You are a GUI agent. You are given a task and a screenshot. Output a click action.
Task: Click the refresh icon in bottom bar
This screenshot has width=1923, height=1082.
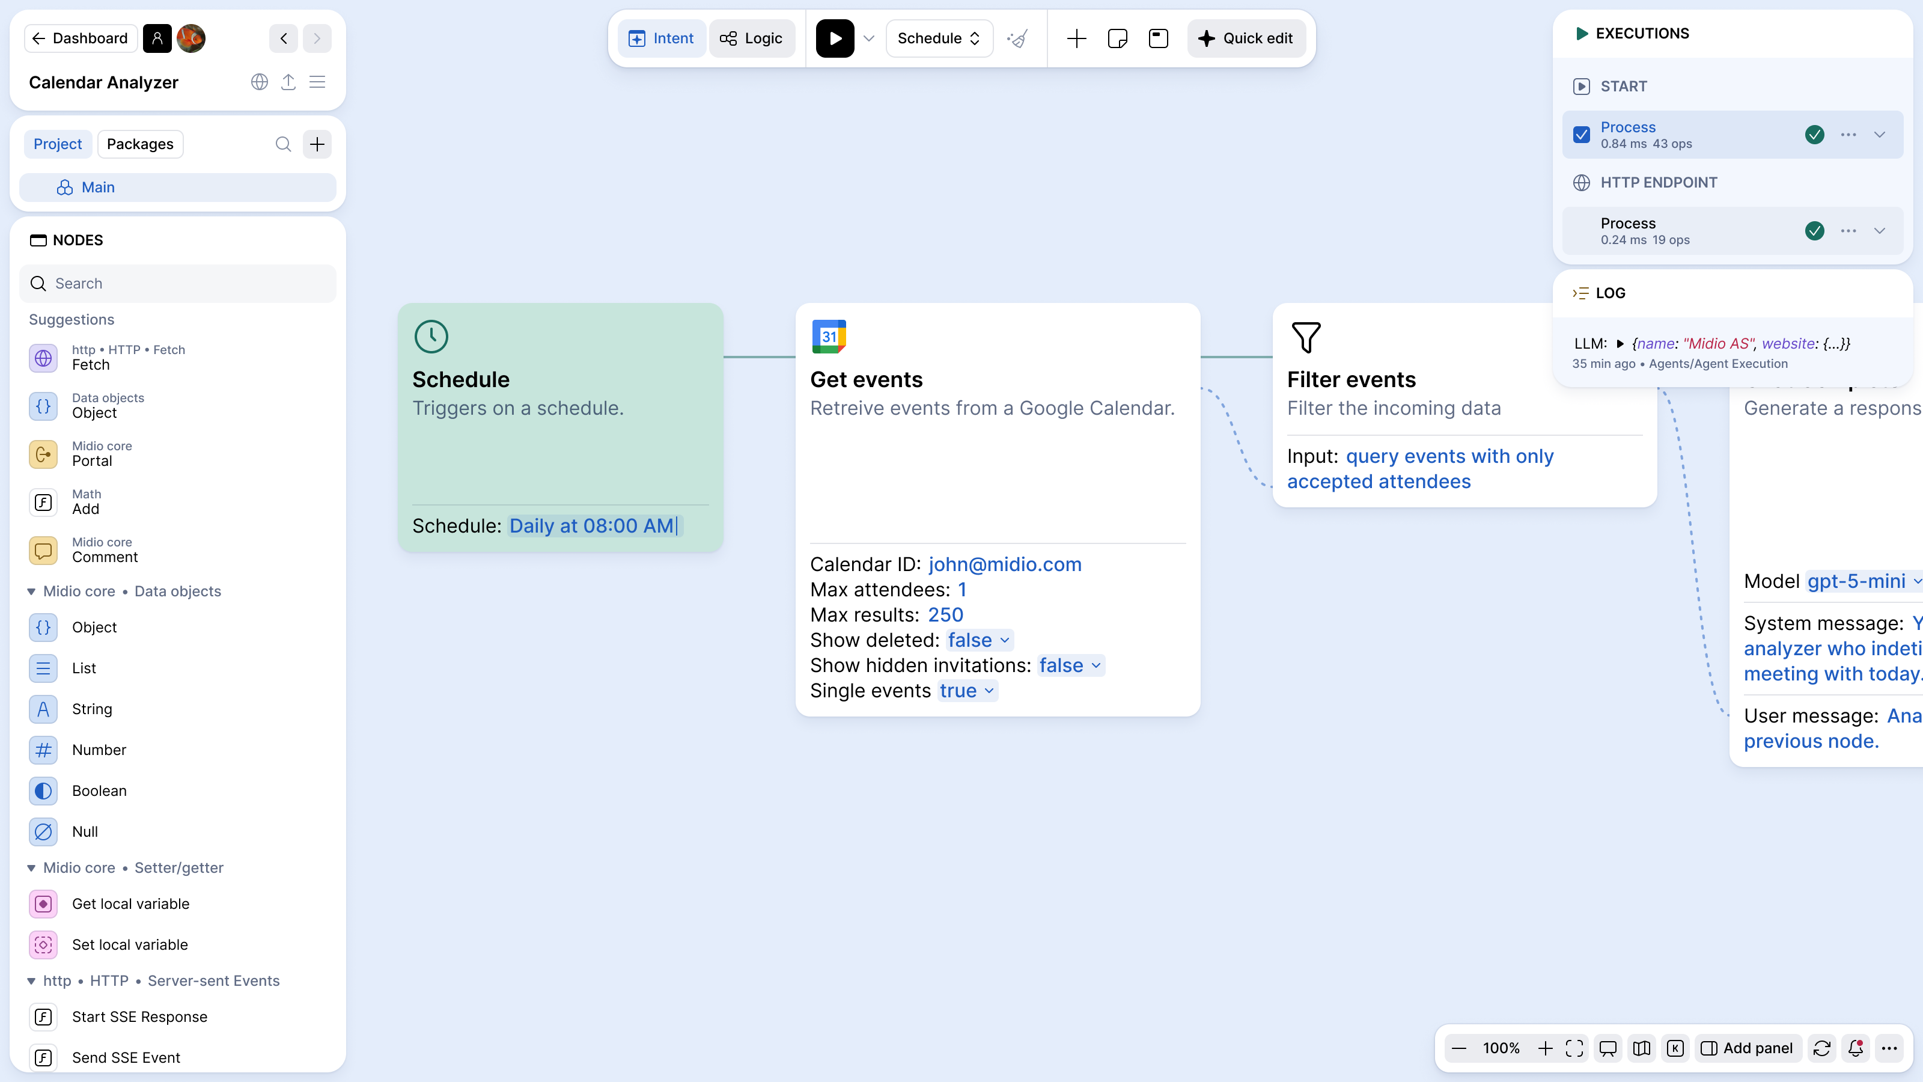point(1821,1048)
